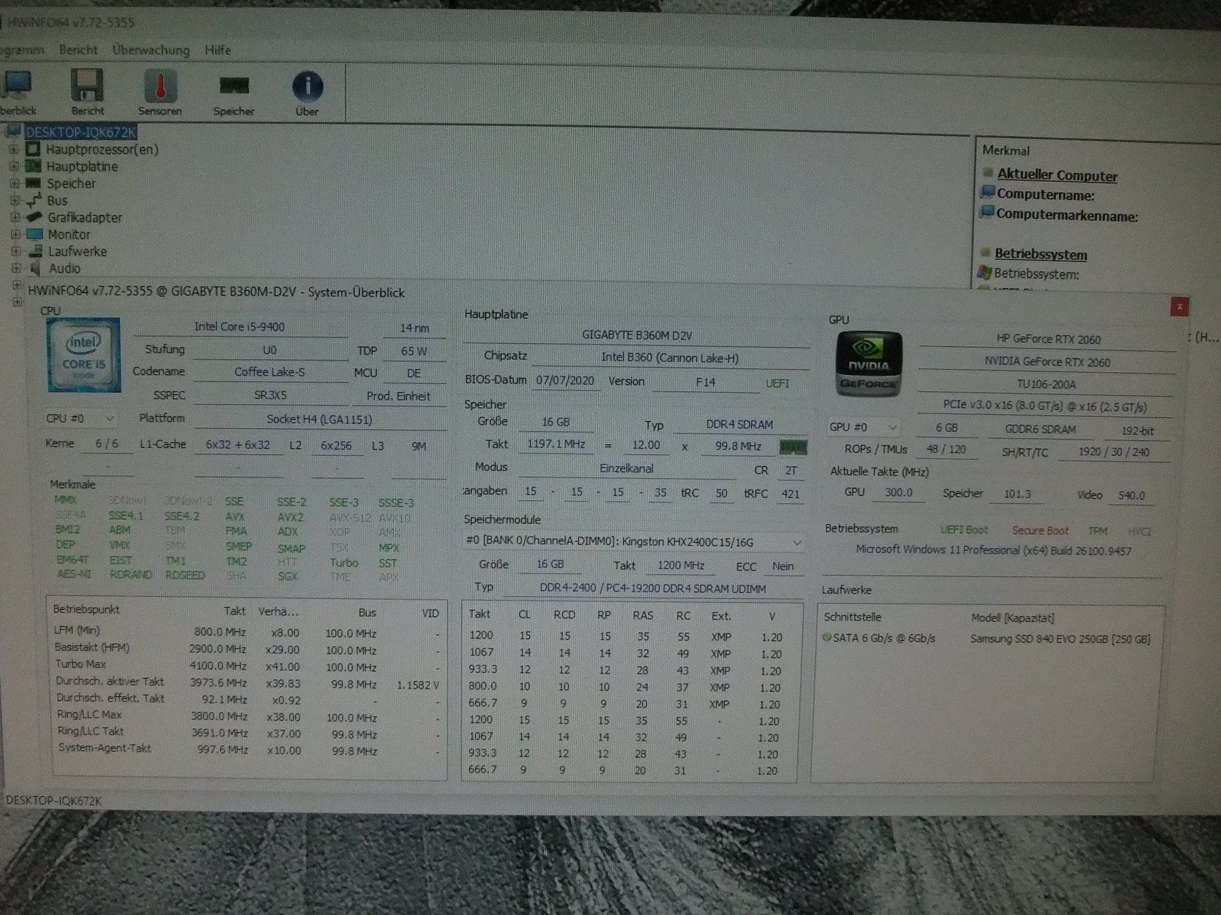Image resolution: width=1221 pixels, height=915 pixels.
Task: Select the Hauptplatine tree icon
Action: coord(33,166)
